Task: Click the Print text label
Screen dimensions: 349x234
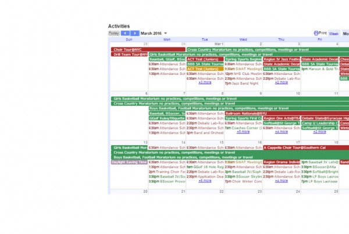Action: (x=322, y=33)
